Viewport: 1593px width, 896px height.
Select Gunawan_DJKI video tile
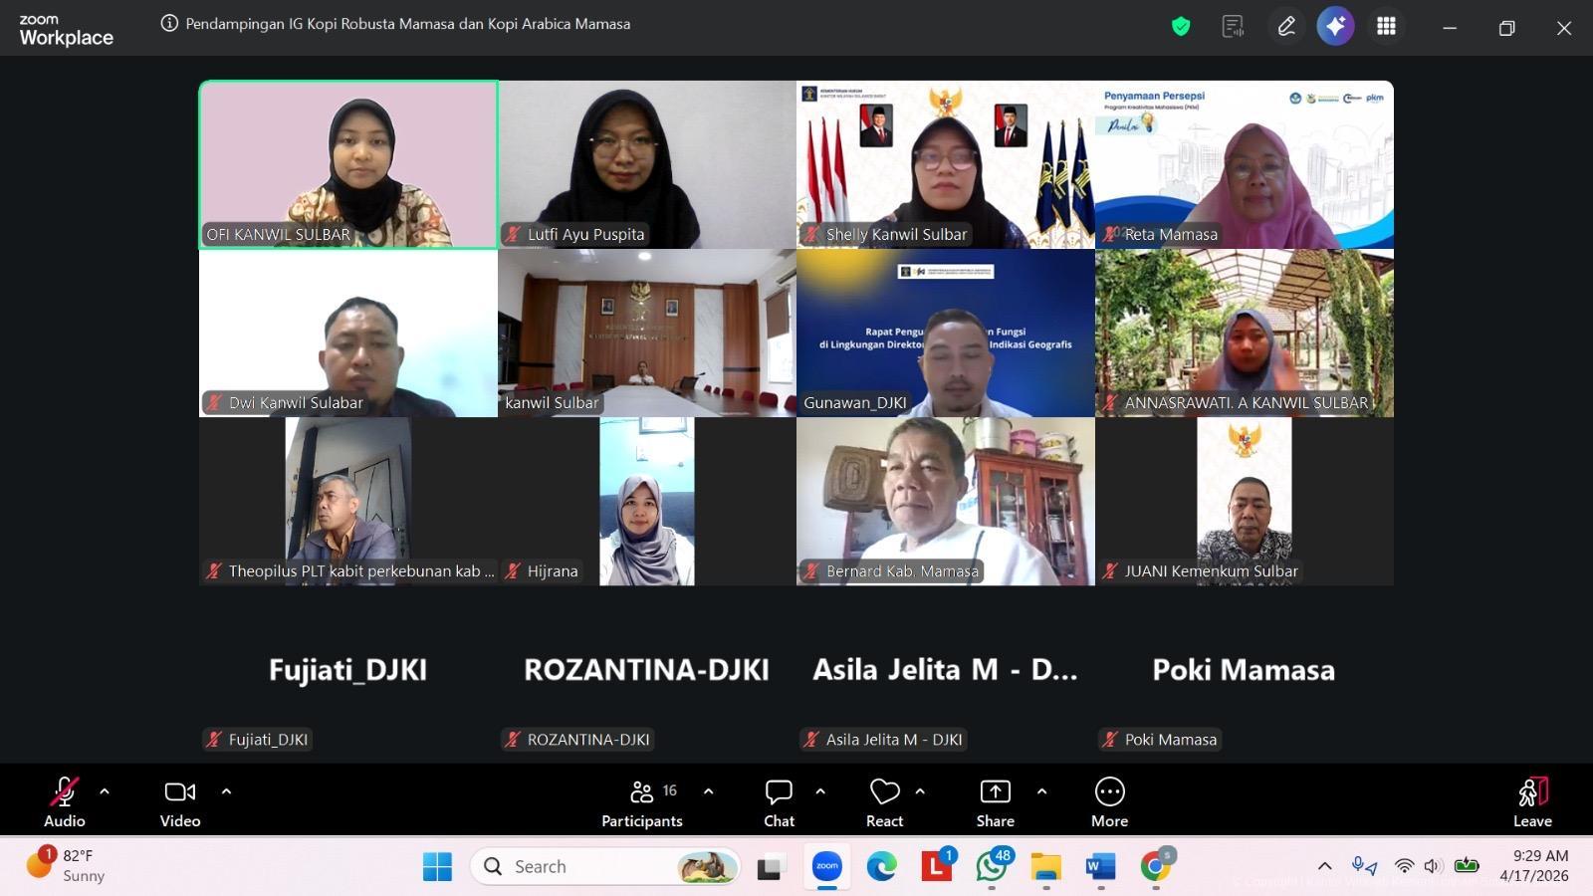click(x=945, y=333)
